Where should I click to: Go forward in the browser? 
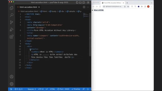tap(97, 7)
